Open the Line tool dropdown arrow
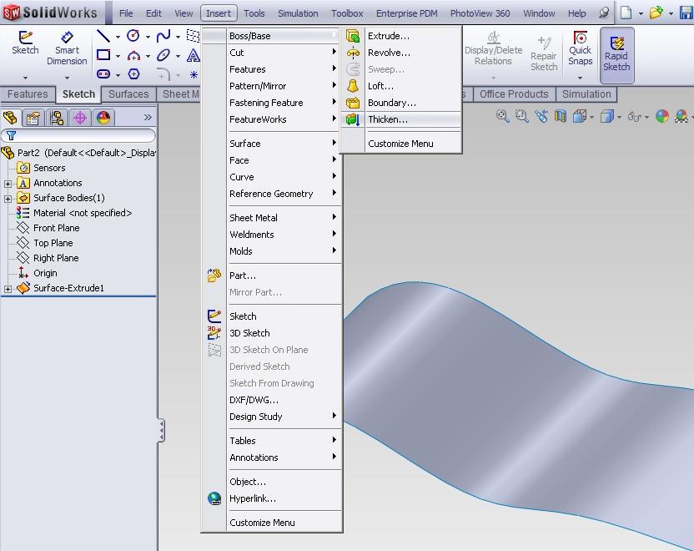Image resolution: width=694 pixels, height=551 pixels. coord(118,38)
